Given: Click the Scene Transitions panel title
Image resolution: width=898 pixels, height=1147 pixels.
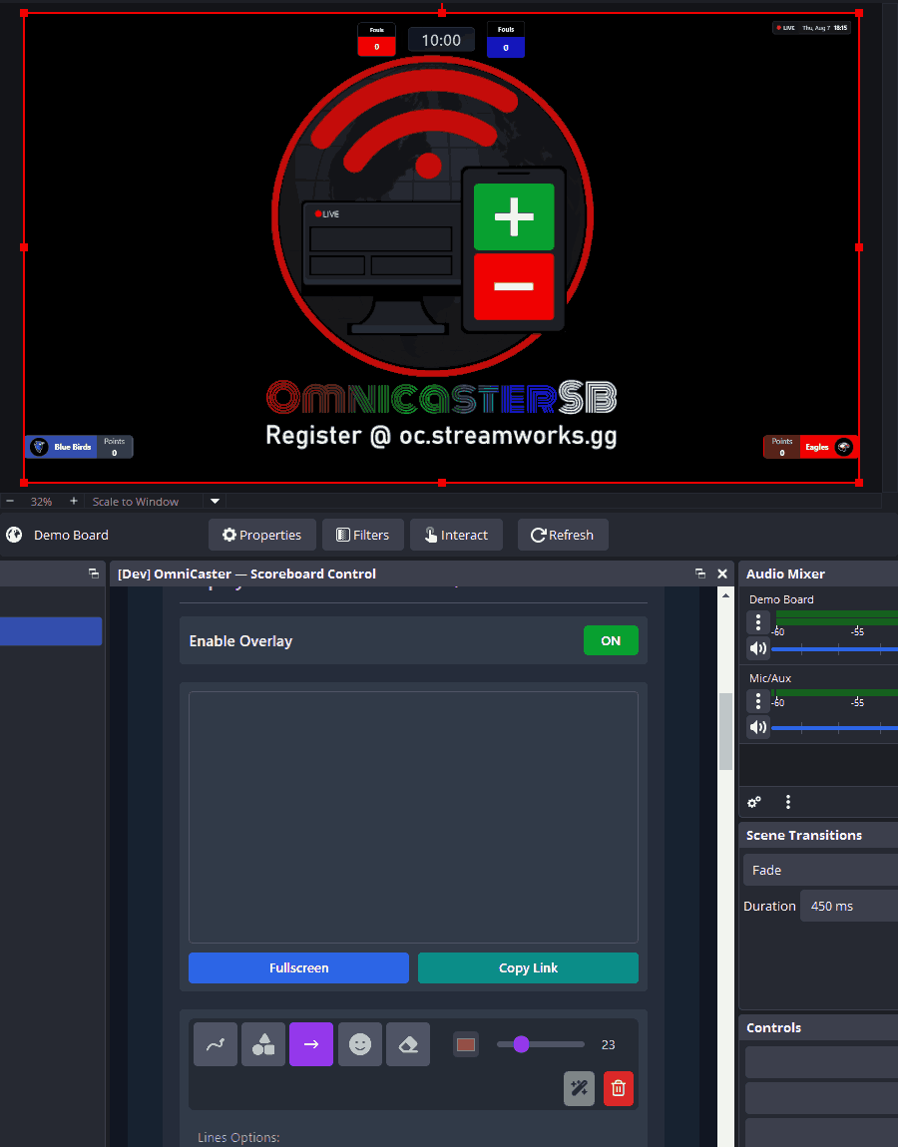Looking at the screenshot, I should [x=803, y=836].
